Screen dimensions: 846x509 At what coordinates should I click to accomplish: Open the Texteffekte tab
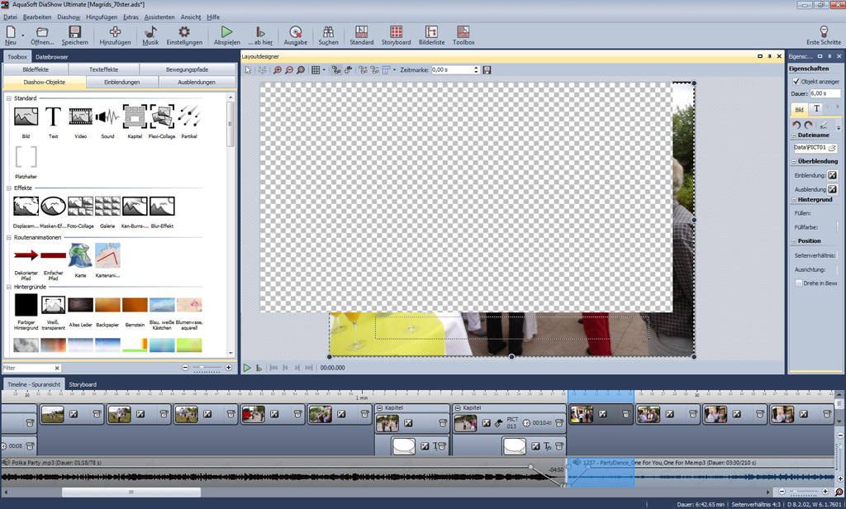pyautogui.click(x=103, y=70)
